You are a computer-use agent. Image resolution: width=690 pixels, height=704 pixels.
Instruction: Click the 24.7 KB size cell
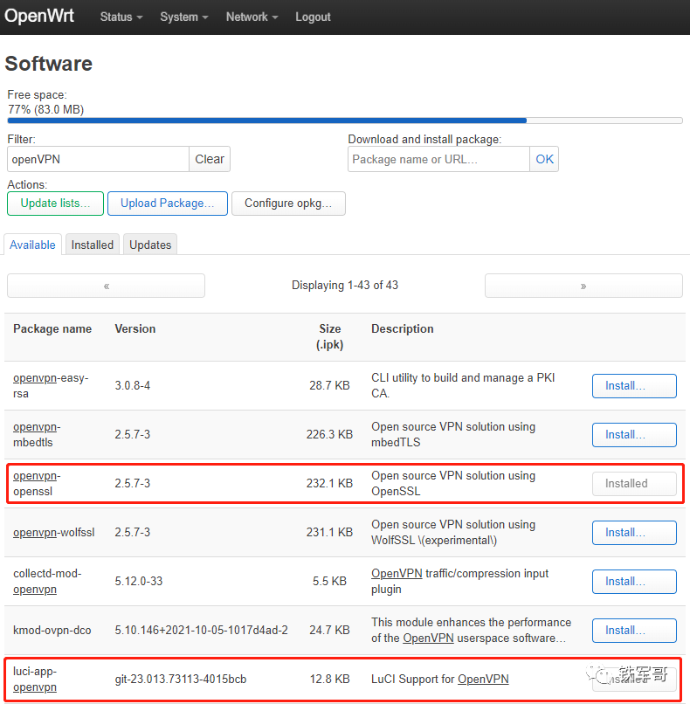[x=329, y=631]
